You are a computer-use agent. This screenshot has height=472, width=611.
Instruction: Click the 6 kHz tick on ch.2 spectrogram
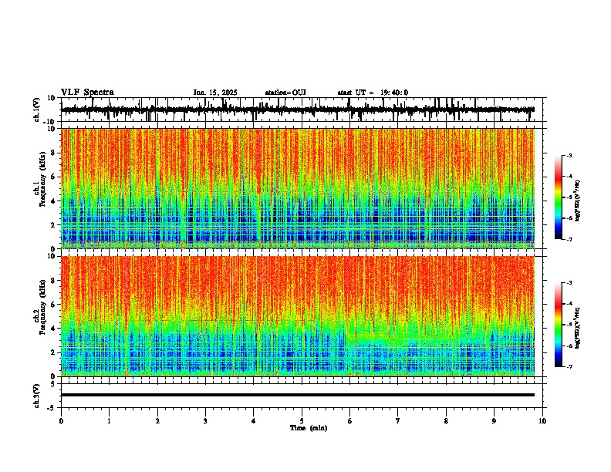click(53, 305)
